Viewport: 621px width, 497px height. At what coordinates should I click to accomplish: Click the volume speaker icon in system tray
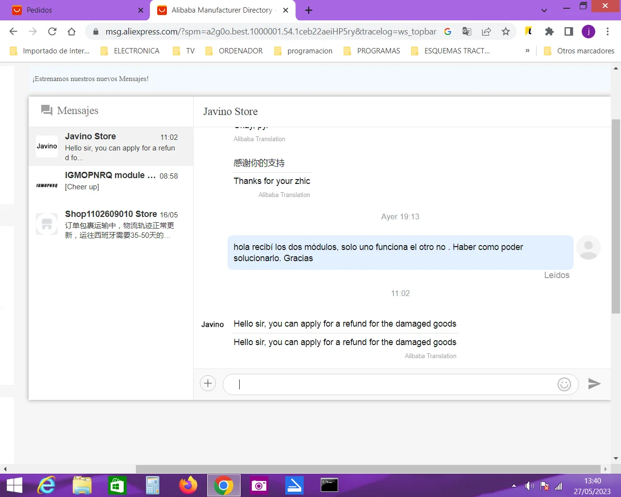(x=529, y=486)
